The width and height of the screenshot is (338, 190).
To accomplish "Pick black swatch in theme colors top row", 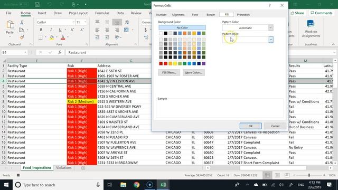I will pos(165,33).
